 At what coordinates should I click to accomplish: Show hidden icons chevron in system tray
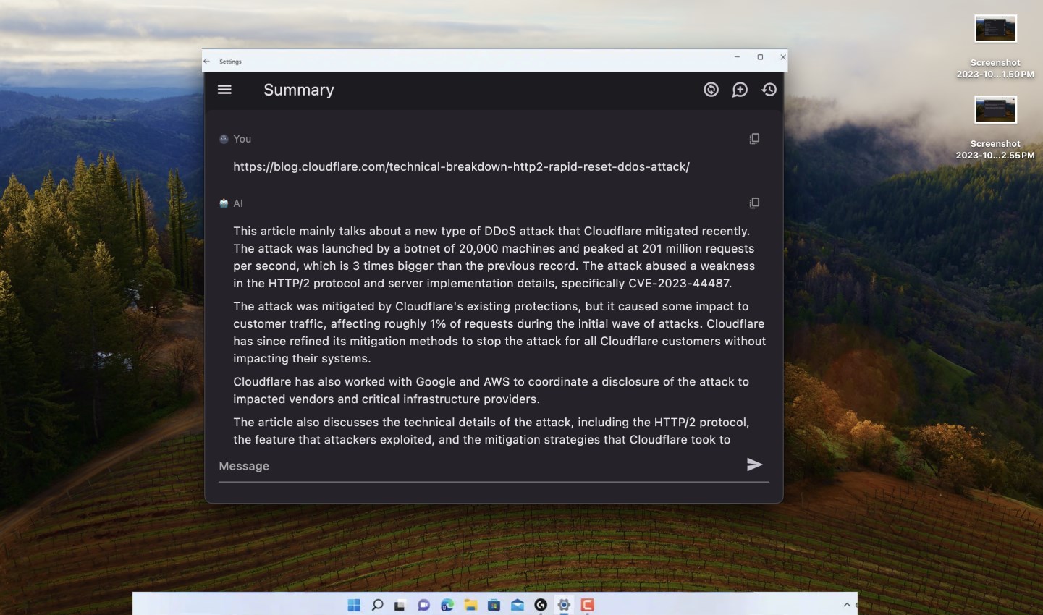point(847,605)
